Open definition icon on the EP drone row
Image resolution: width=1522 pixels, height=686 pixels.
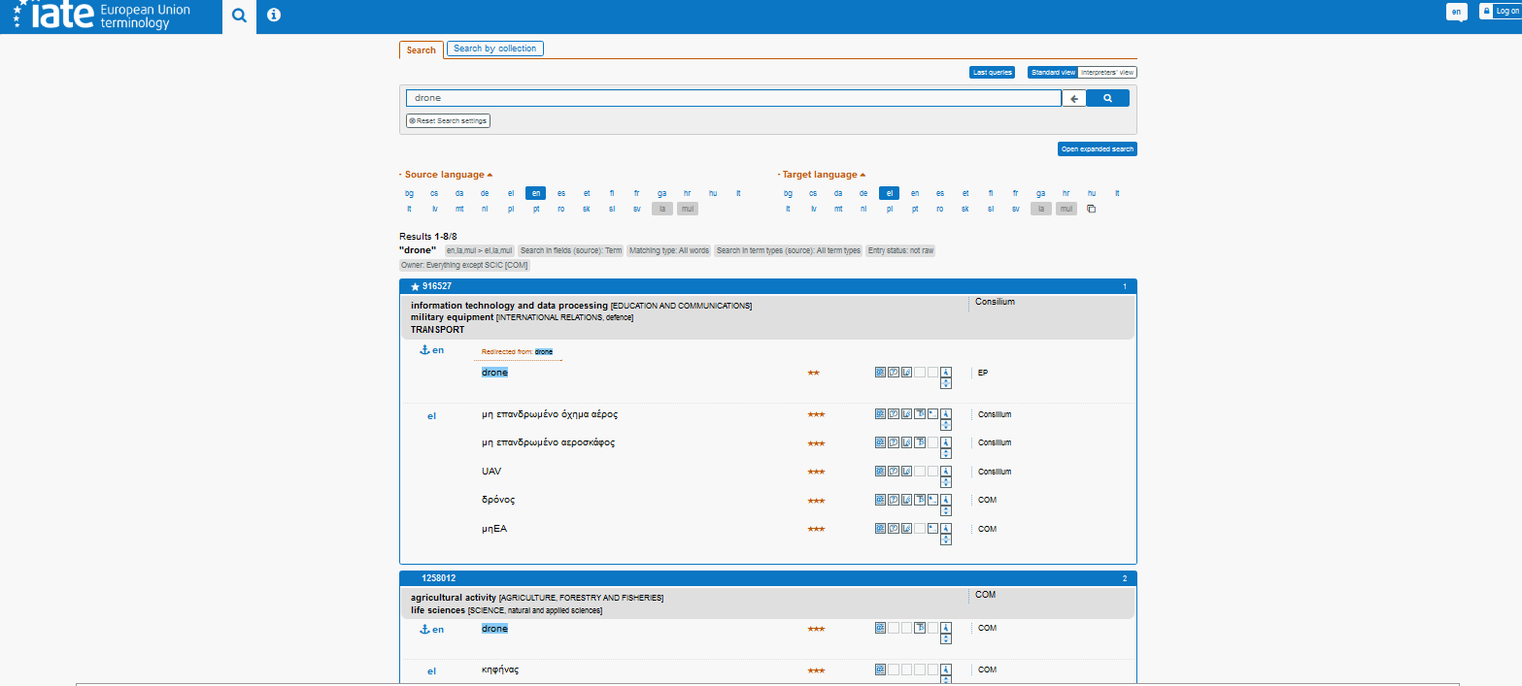(881, 372)
